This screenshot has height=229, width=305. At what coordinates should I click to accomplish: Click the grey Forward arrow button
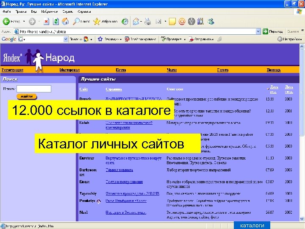coord(32,22)
